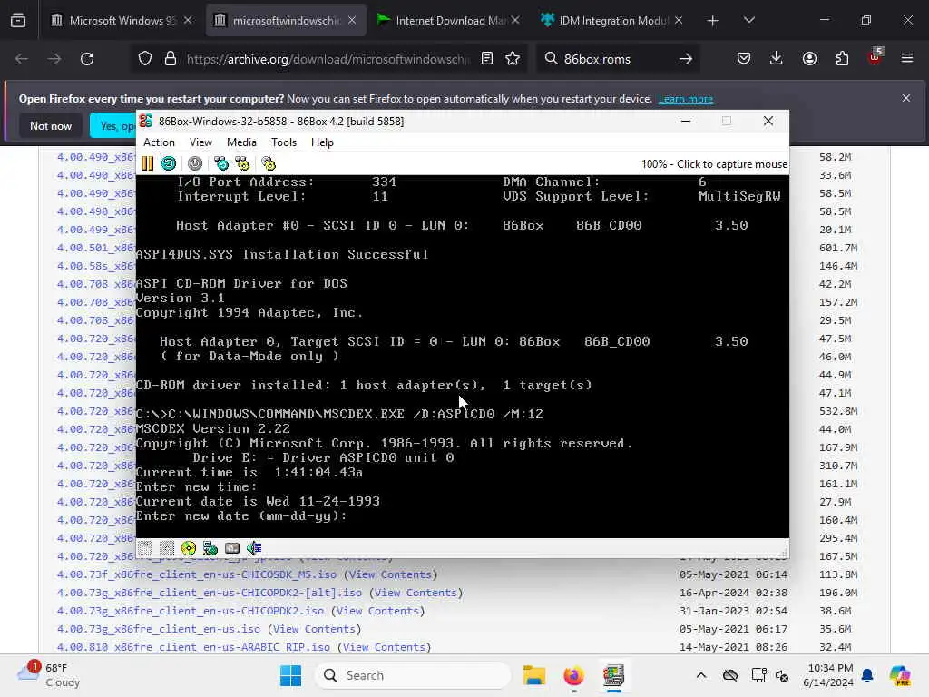Open Firefox hamburger application menu

coord(907,59)
